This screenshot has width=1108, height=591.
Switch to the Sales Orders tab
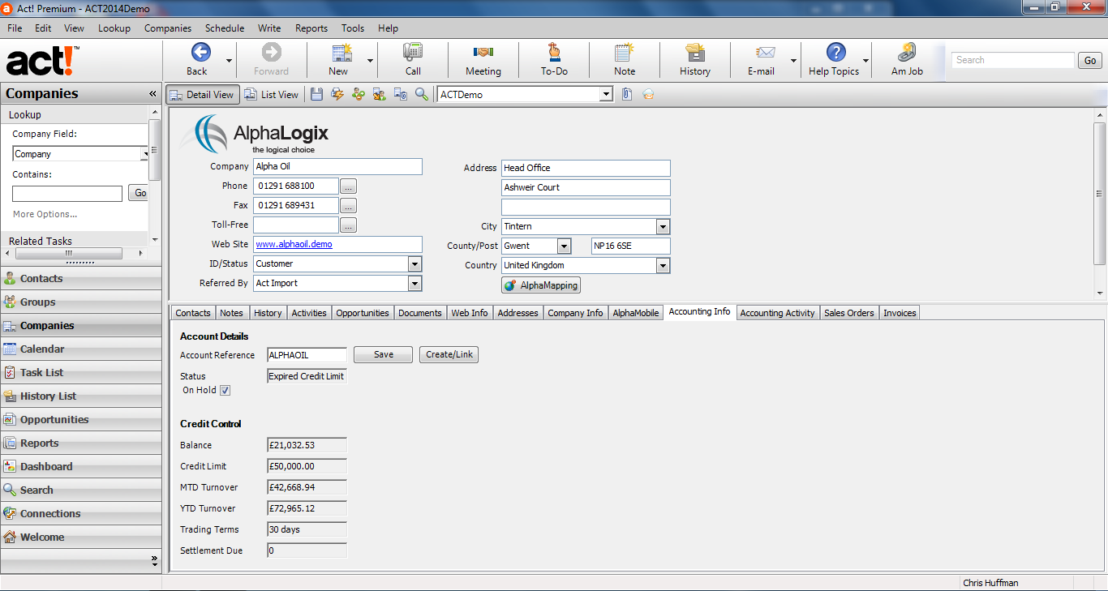849,313
